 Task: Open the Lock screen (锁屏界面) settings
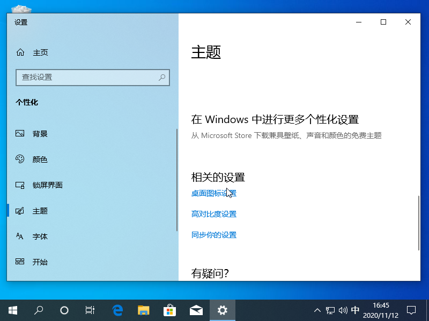tap(47, 185)
